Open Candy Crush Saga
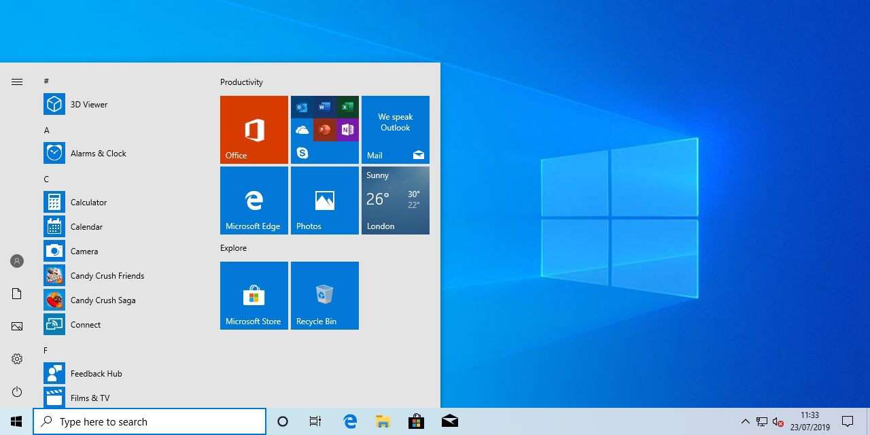The height and width of the screenshot is (435, 870). tap(103, 300)
